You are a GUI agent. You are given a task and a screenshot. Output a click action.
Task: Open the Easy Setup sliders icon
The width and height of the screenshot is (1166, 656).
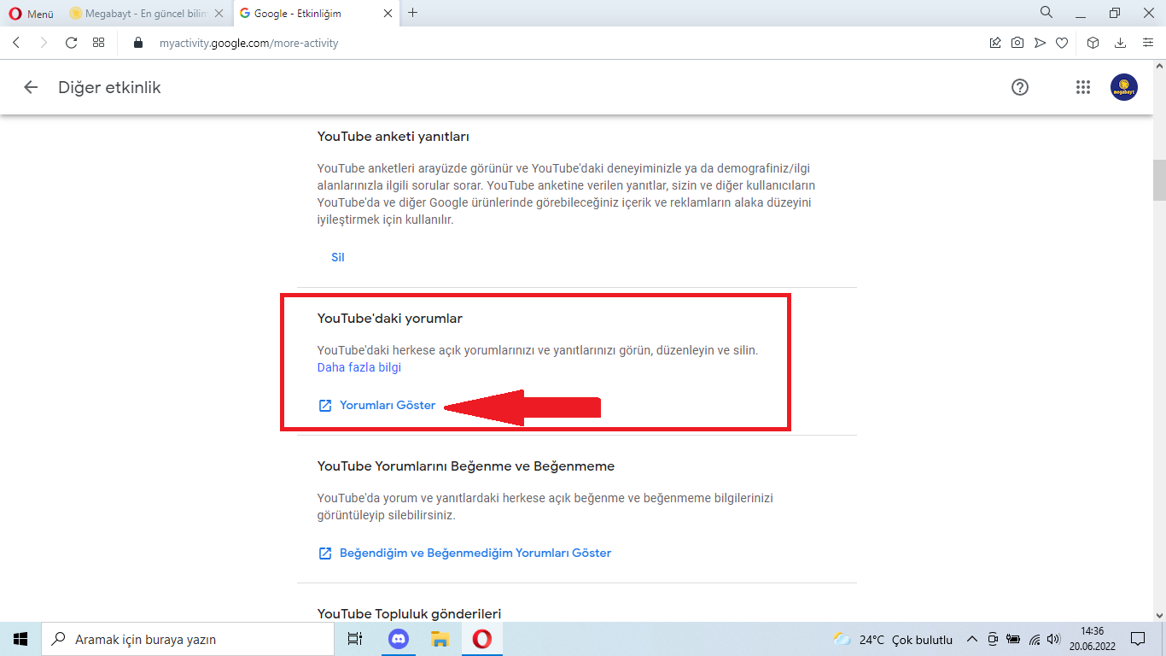pyautogui.click(x=1149, y=41)
